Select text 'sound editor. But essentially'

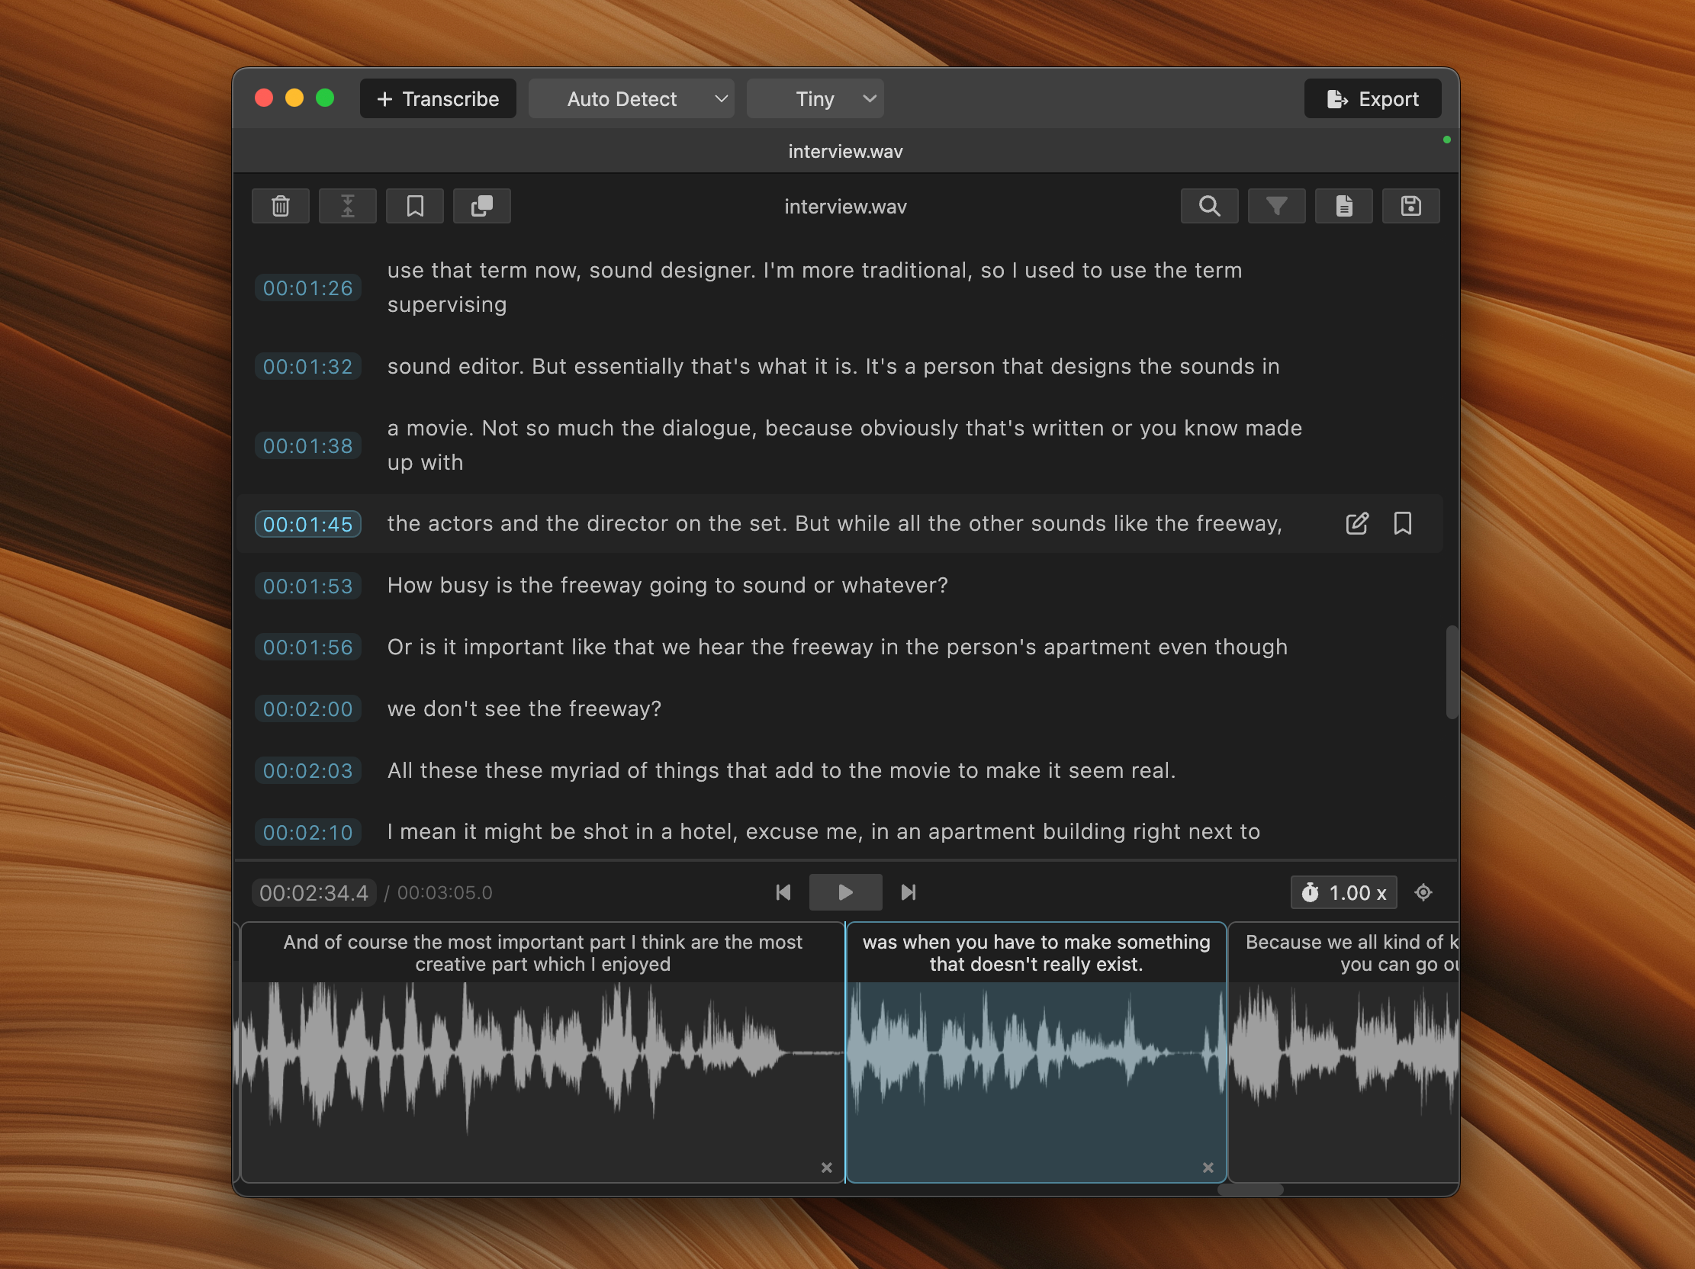[x=536, y=366]
